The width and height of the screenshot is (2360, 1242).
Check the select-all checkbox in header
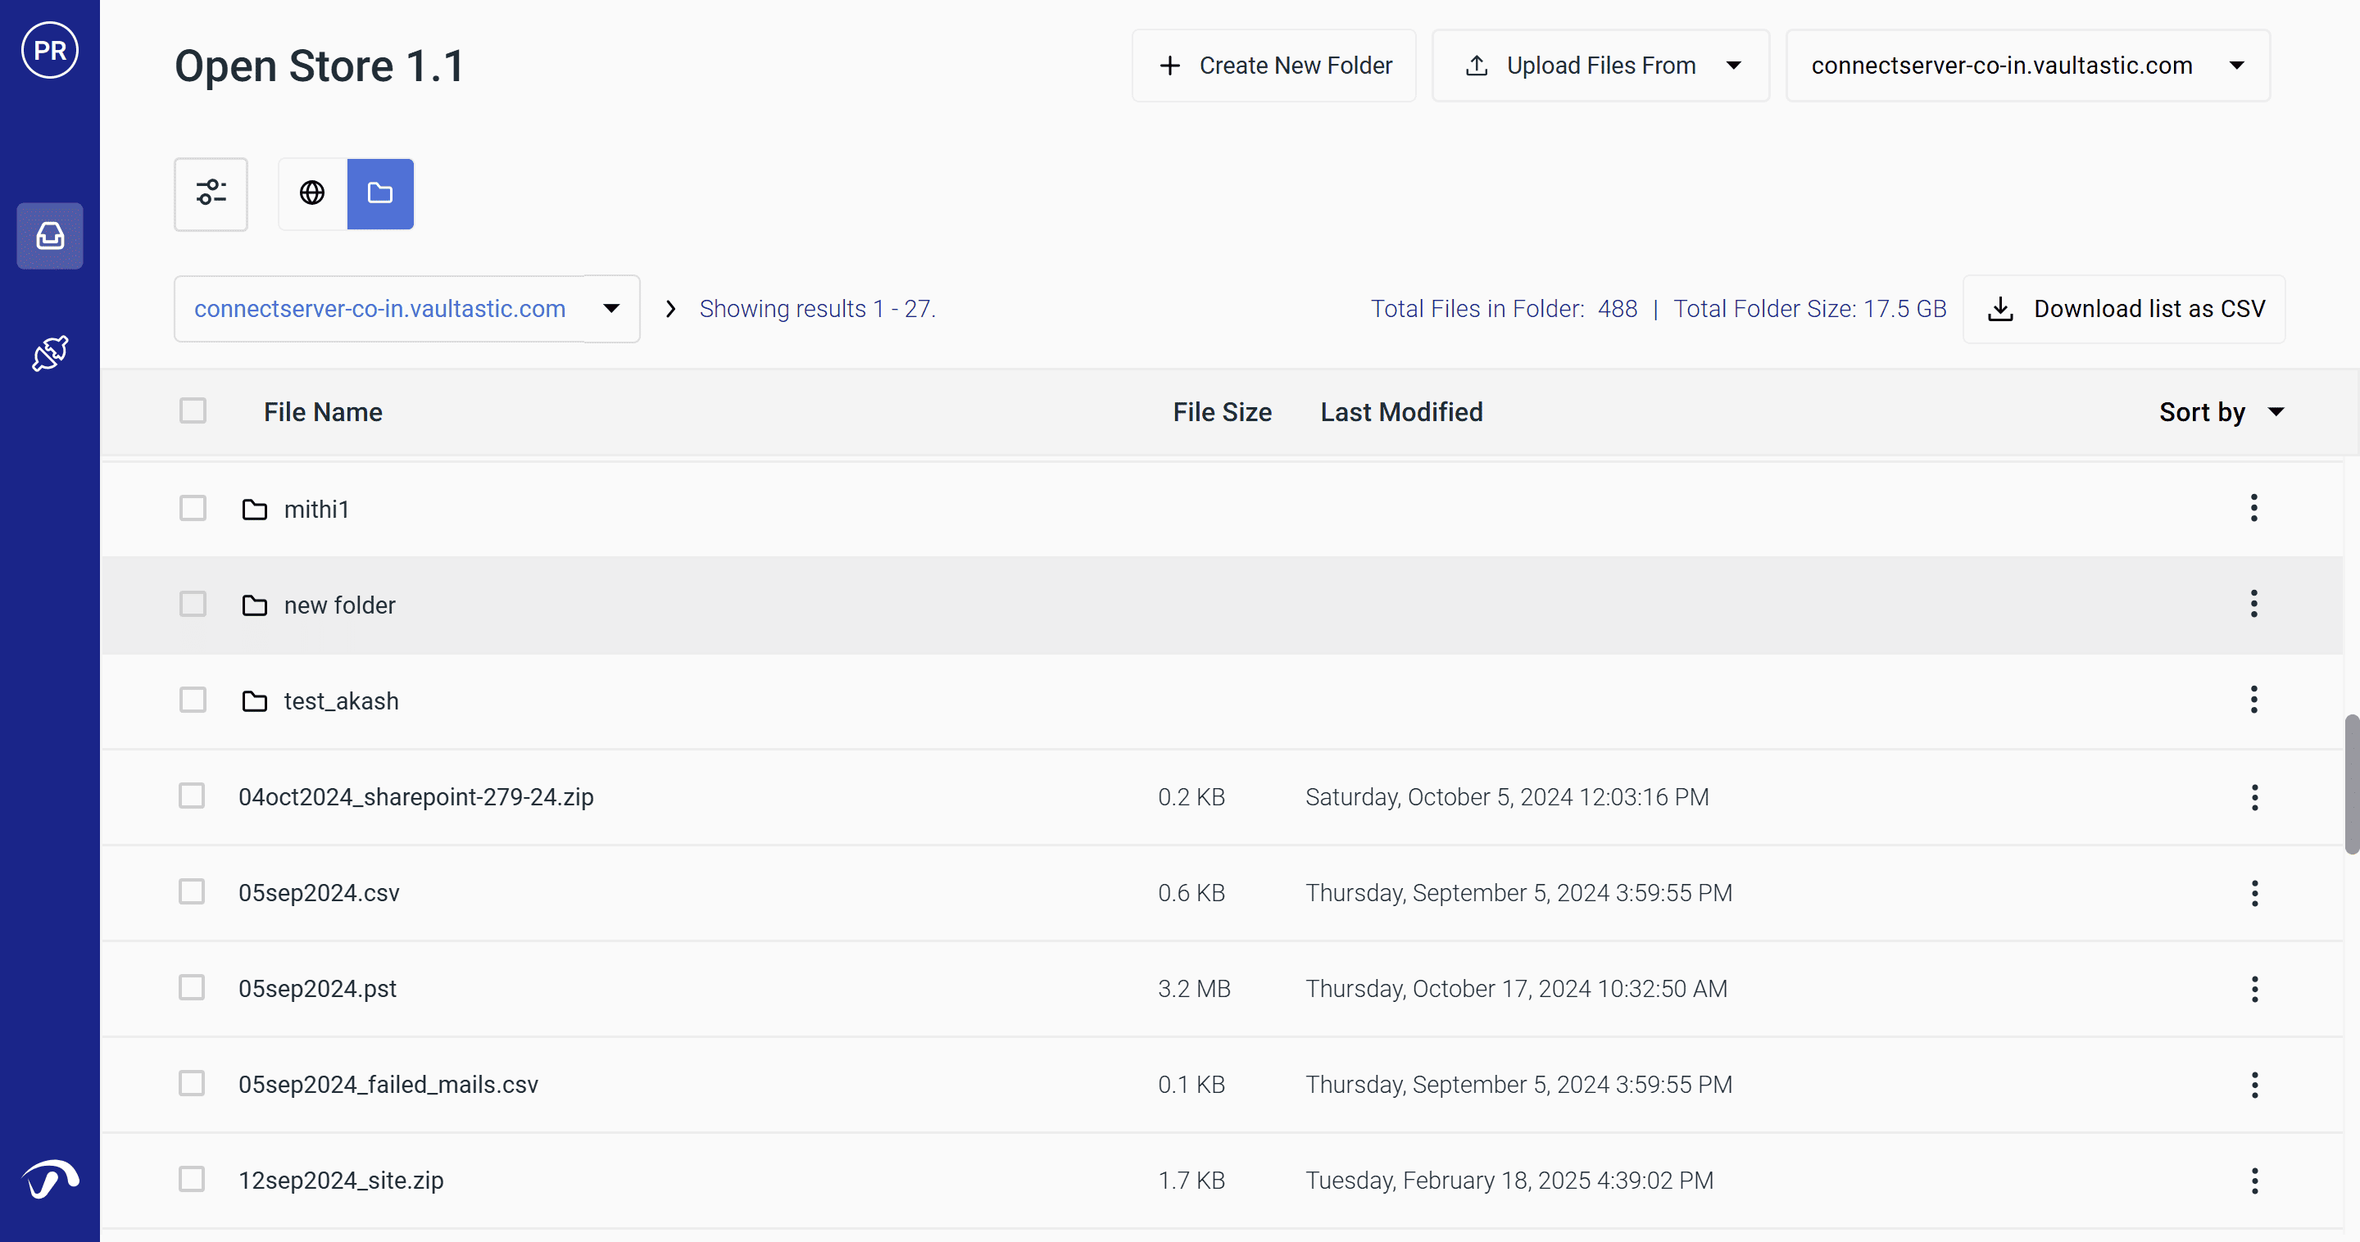pos(193,411)
